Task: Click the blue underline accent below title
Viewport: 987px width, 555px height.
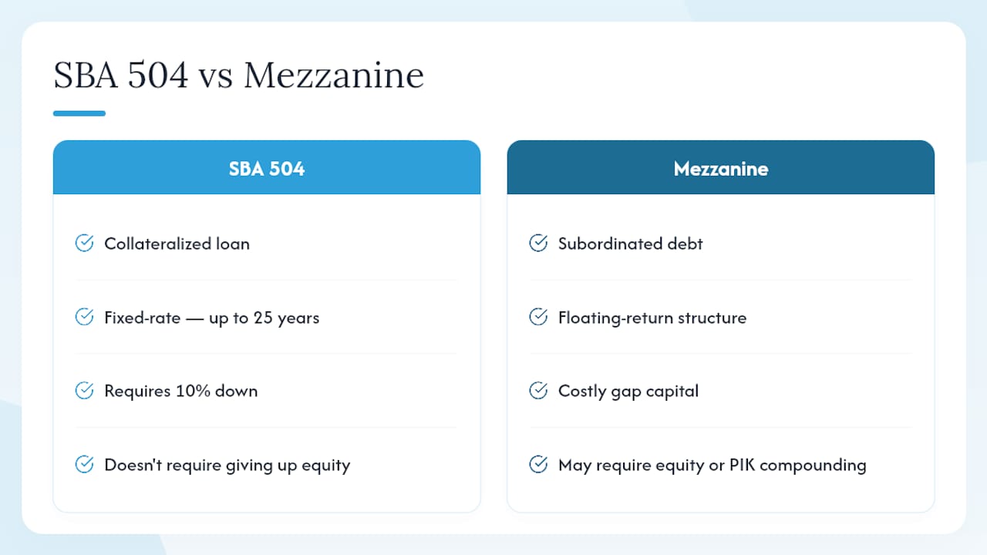Action: coord(79,113)
